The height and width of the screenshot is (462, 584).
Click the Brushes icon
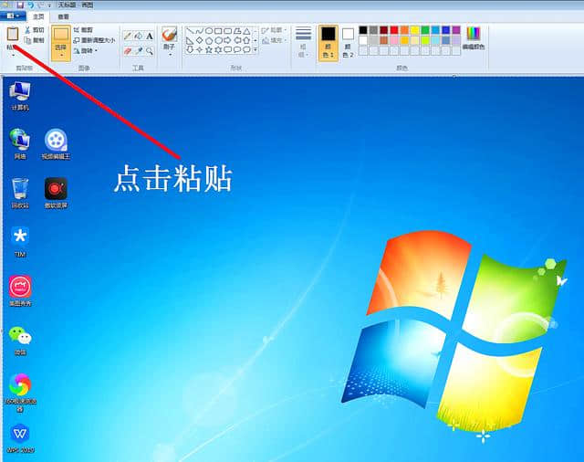pyautogui.click(x=170, y=35)
